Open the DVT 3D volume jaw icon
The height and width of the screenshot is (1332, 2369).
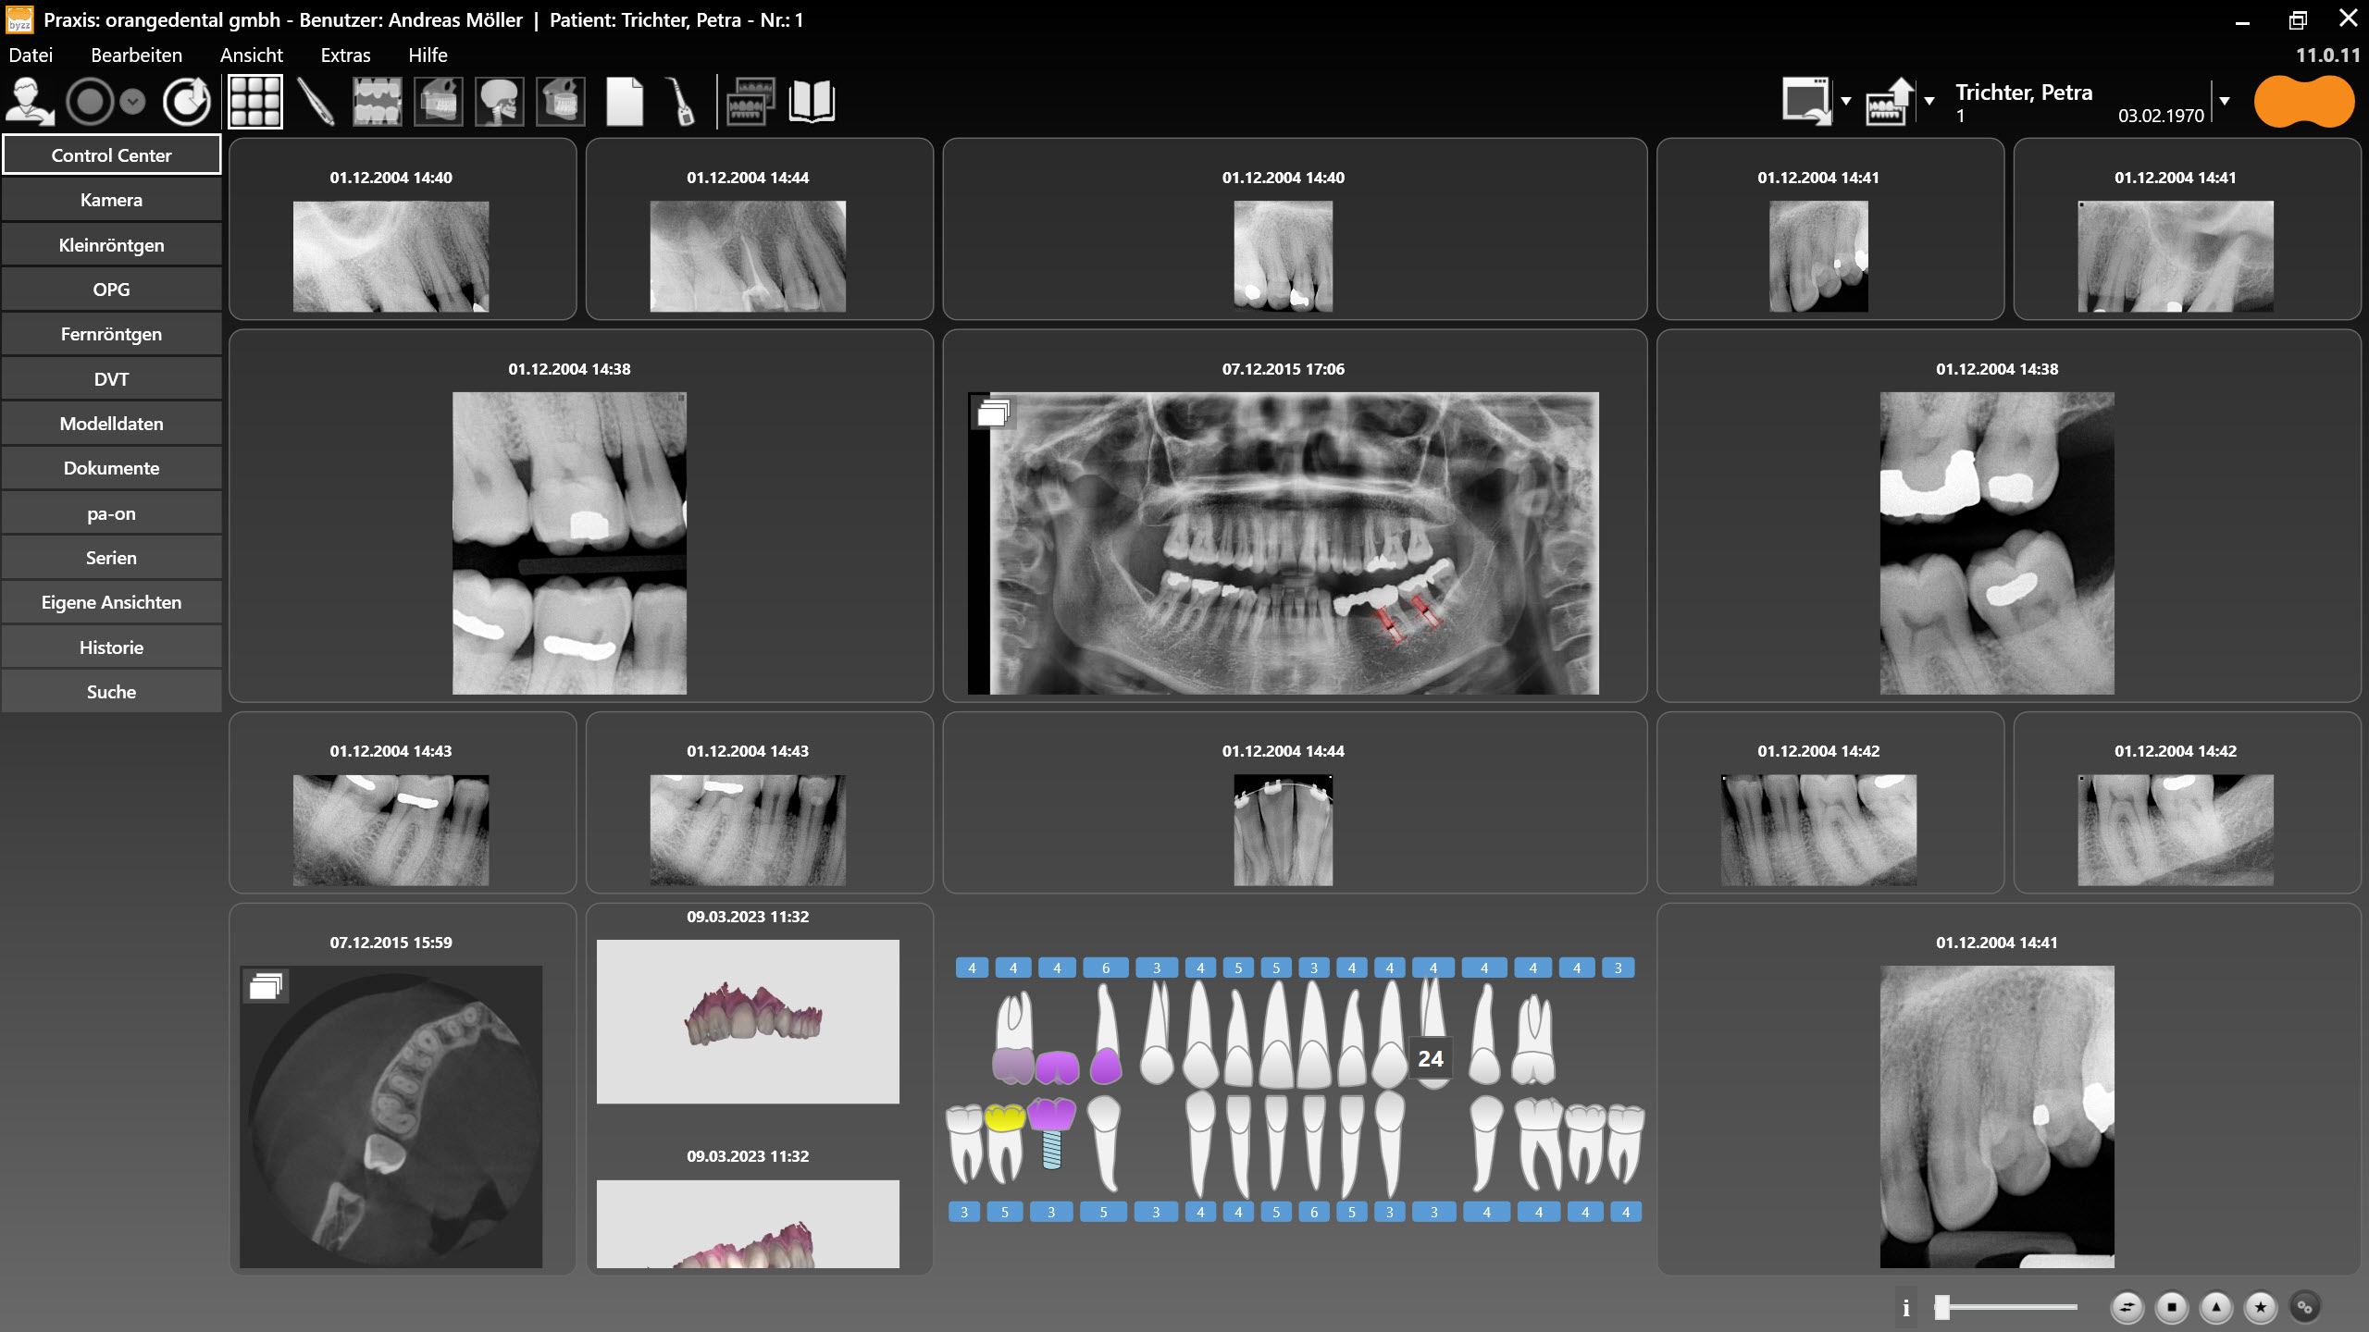(561, 102)
